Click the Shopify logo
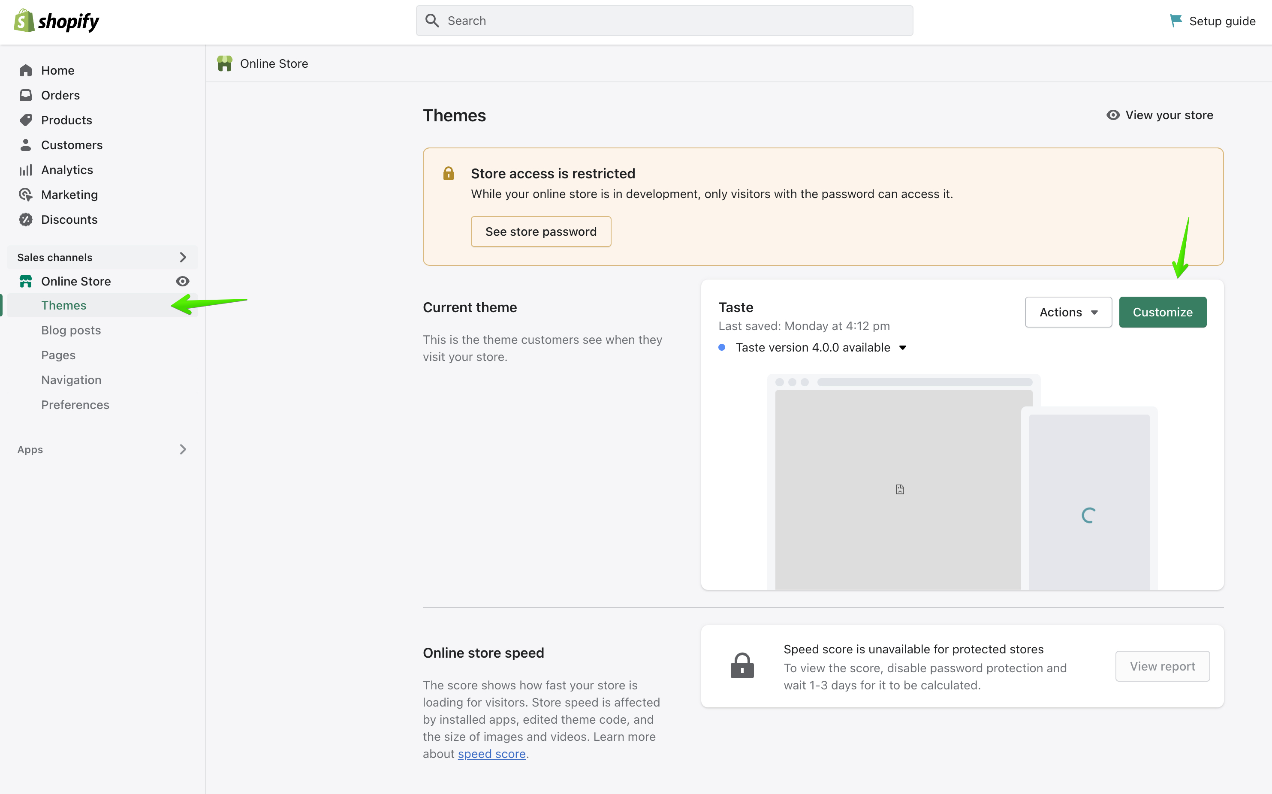 coord(56,21)
